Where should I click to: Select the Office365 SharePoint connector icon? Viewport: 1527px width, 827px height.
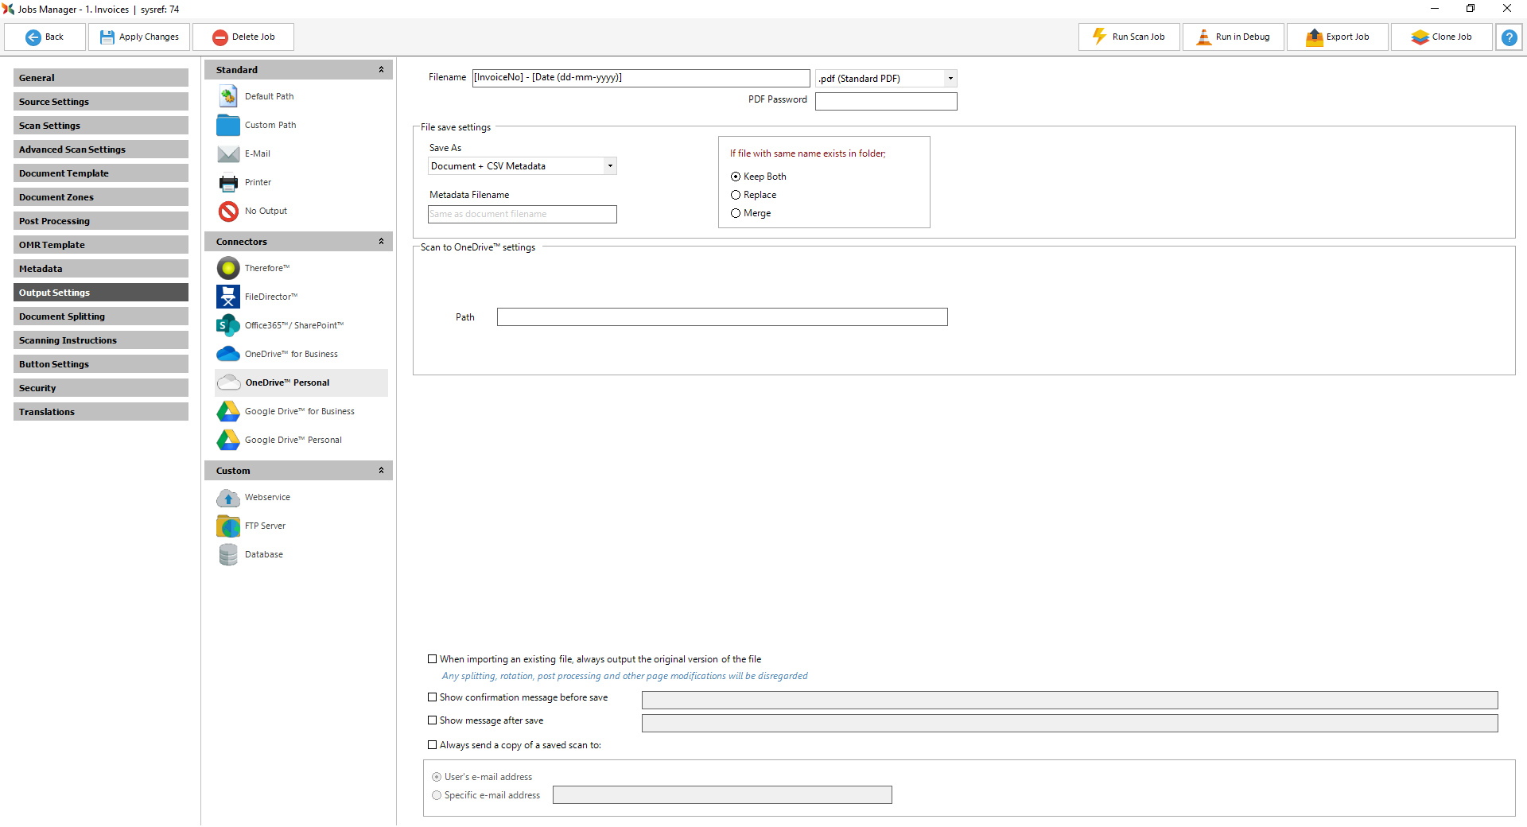coord(228,325)
